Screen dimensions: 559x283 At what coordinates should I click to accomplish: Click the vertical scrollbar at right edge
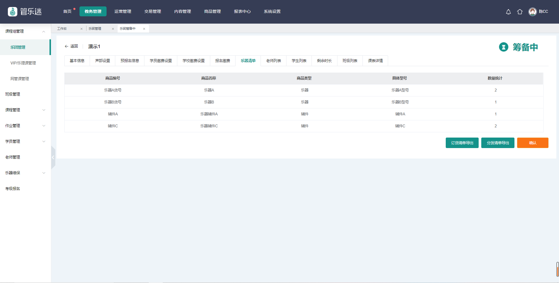557,269
